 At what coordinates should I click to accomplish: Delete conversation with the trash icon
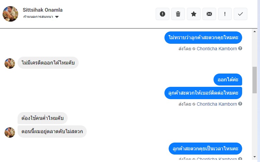pyautogui.click(x=178, y=14)
